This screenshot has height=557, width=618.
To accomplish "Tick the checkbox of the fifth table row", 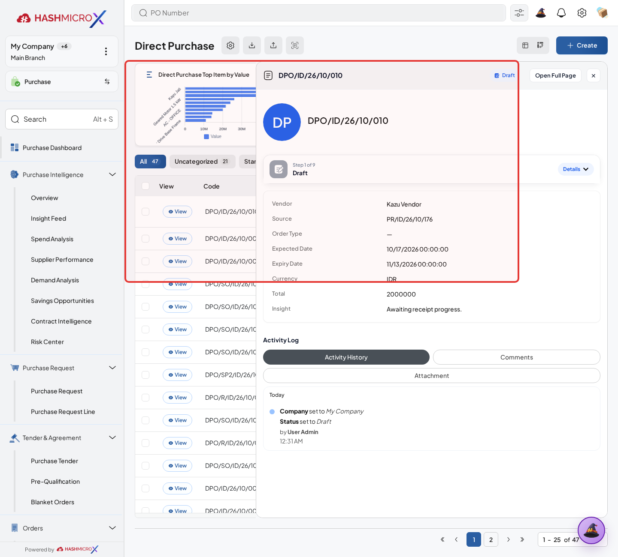I will (x=145, y=307).
